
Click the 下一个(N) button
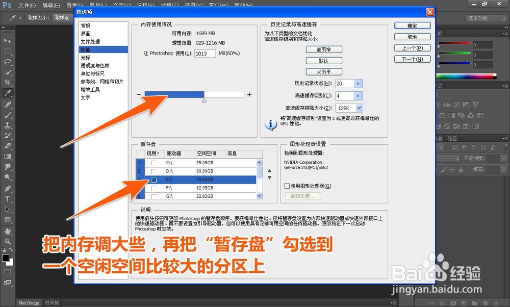(x=413, y=59)
